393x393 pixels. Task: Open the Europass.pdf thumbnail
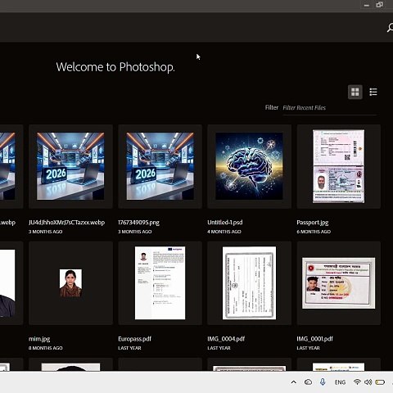[160, 283]
